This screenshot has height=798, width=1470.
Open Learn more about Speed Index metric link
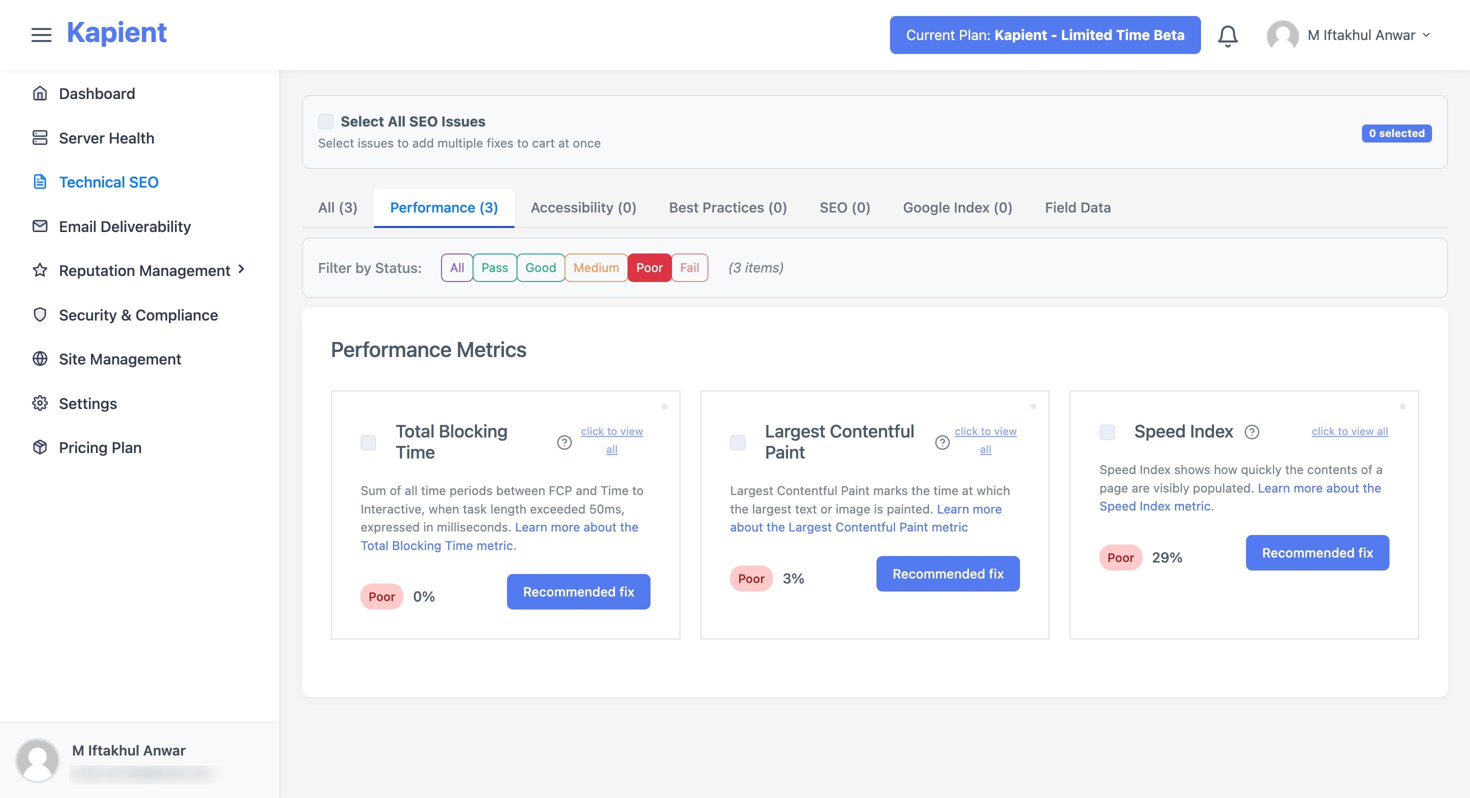point(1239,497)
